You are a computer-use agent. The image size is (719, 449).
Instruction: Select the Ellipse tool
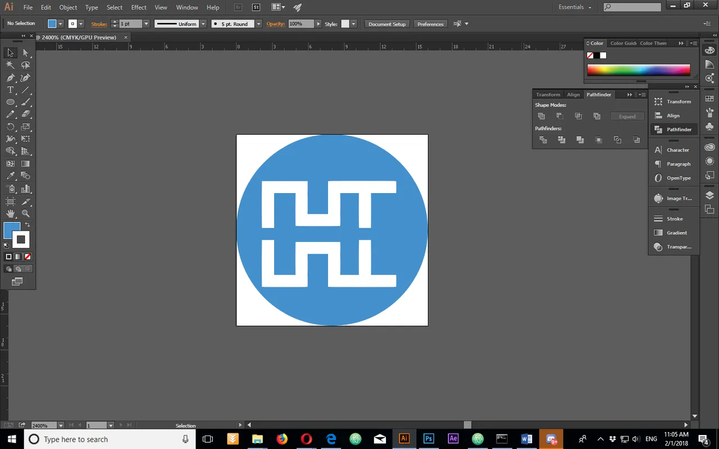coord(10,102)
